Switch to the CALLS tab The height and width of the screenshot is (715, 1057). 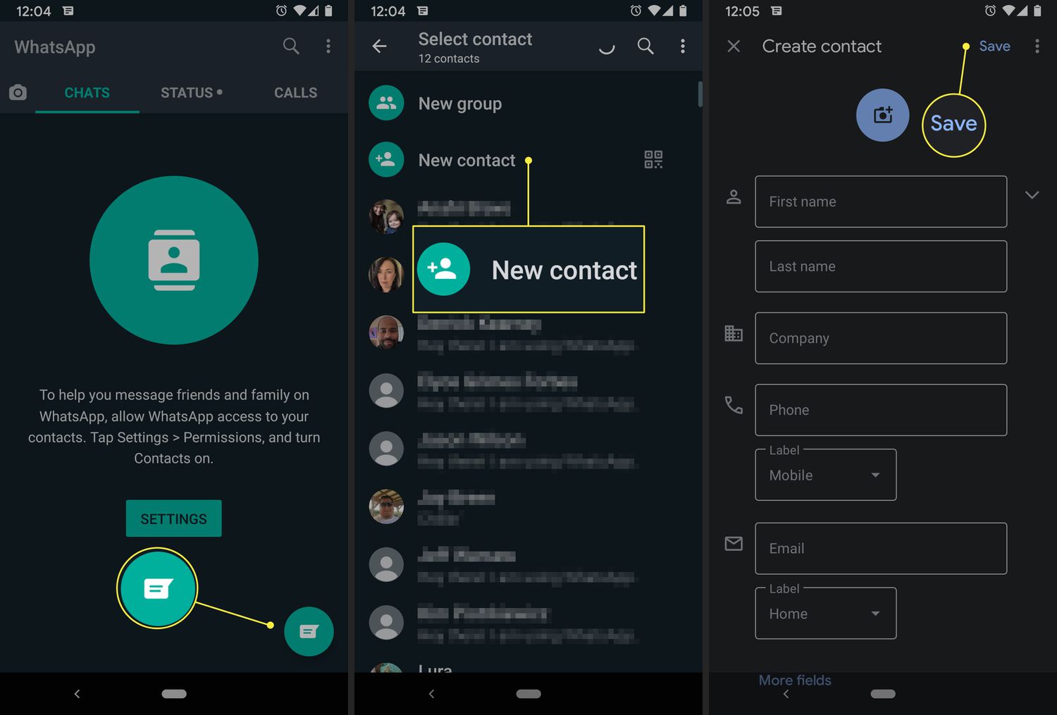295,93
